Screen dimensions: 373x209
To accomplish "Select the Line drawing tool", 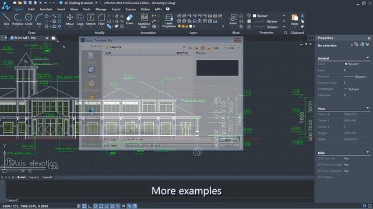I will 6,19.
